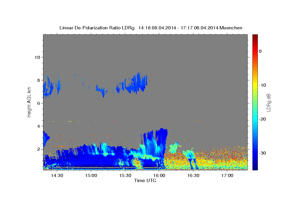Click the '10' height axis label

37,57
